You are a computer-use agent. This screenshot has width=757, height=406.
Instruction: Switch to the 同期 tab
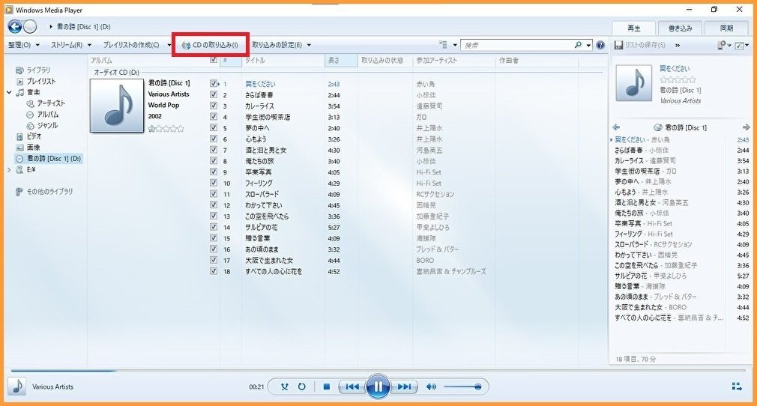point(726,28)
